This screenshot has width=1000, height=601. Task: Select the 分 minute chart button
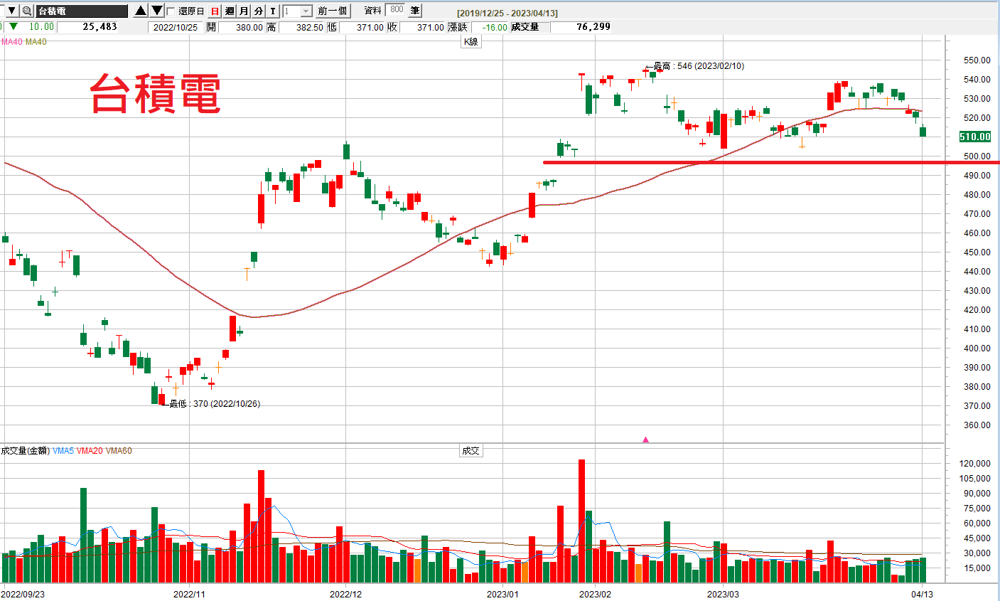click(x=258, y=11)
